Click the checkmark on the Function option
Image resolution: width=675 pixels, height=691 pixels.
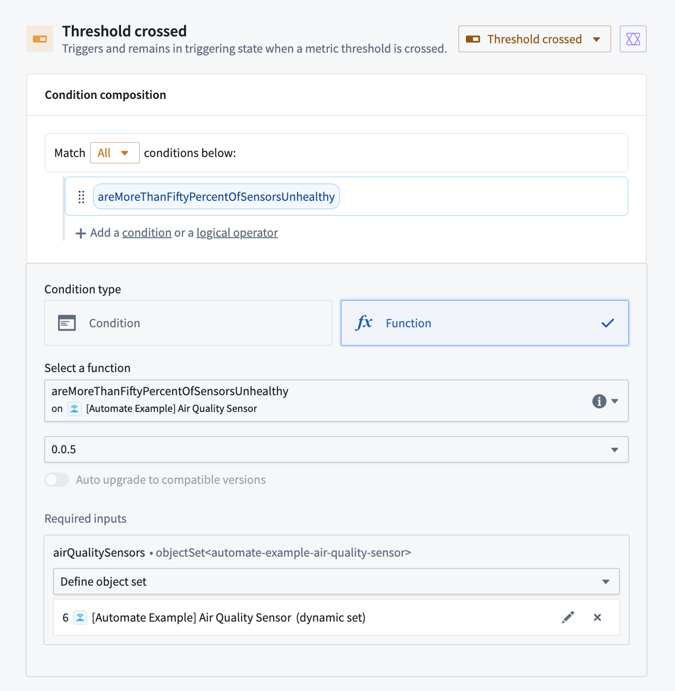608,323
